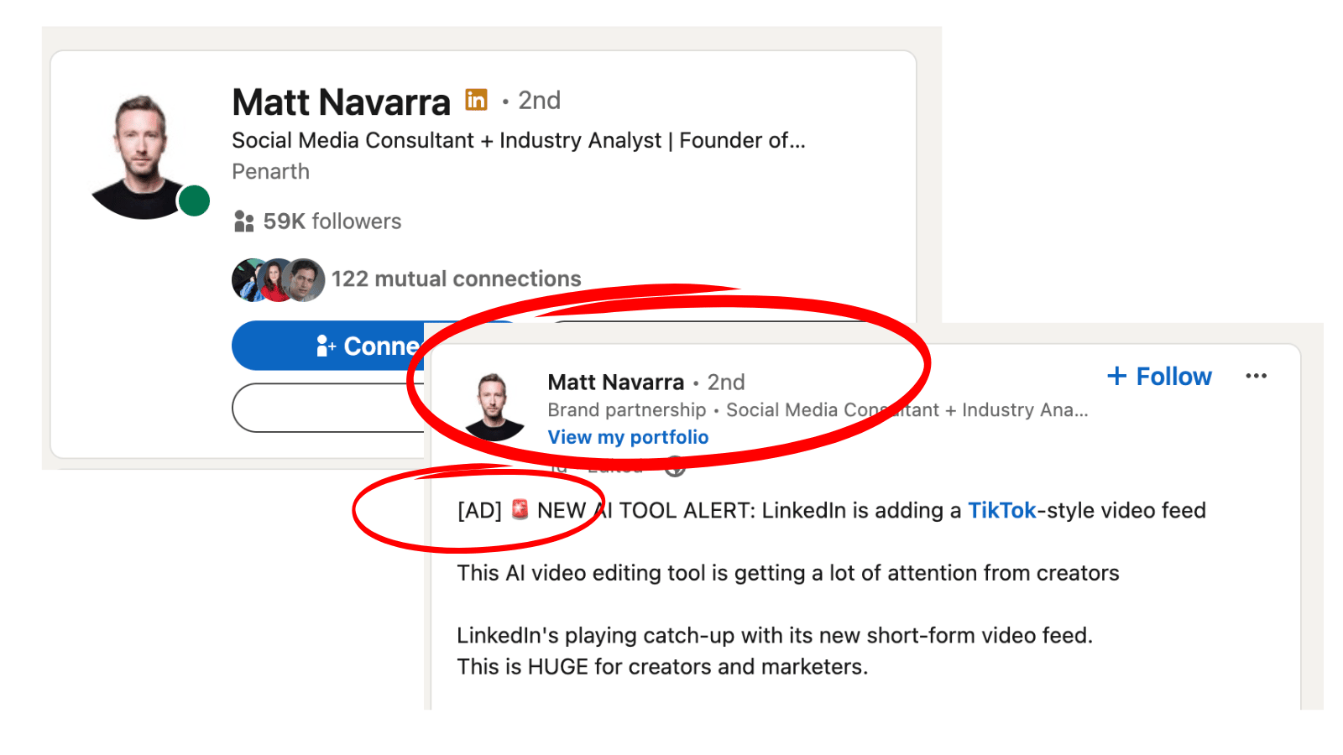Image resolution: width=1343 pixels, height=755 pixels.
Task: Click the Matt Navarra name on the post
Action: click(615, 383)
